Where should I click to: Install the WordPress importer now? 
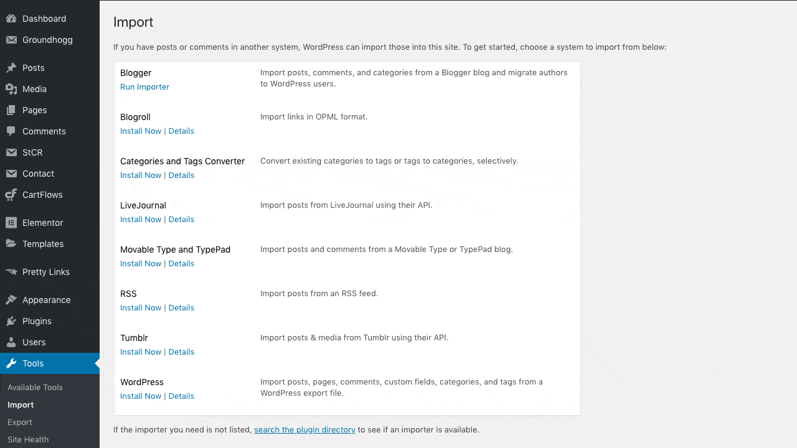pyautogui.click(x=141, y=396)
